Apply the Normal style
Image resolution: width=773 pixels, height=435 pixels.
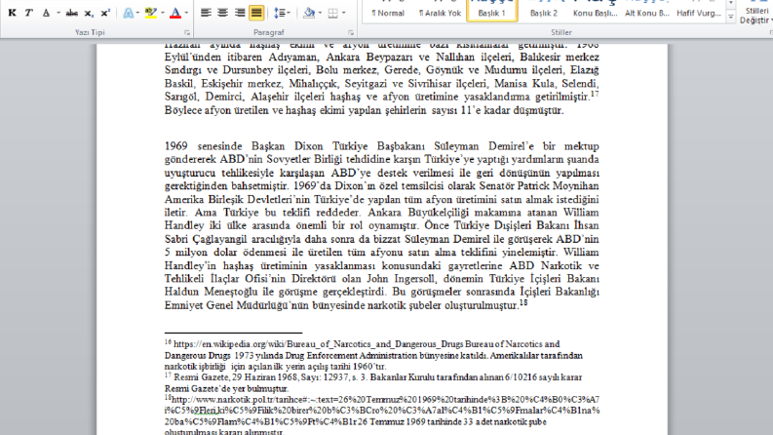388,10
